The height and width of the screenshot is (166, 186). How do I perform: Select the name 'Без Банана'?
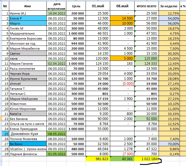pos(28,119)
